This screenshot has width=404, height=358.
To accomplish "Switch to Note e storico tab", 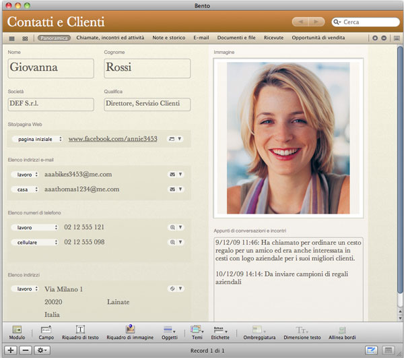I will point(169,38).
